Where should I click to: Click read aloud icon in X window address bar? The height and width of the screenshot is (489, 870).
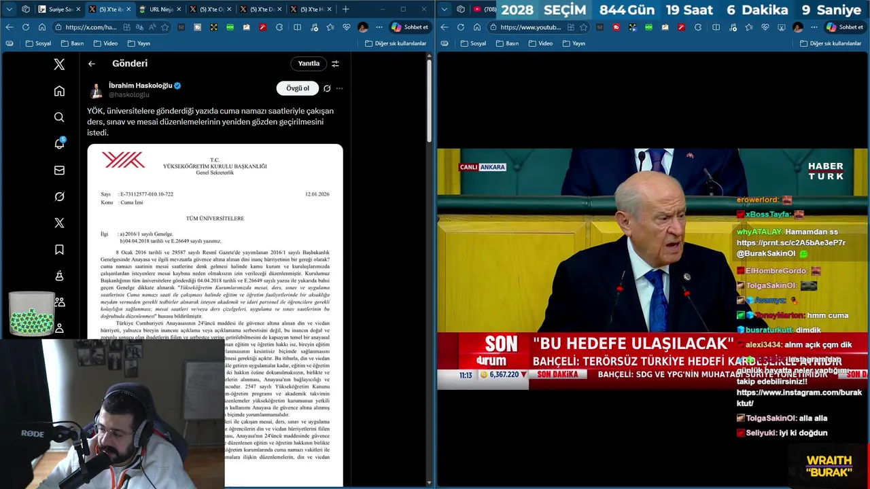click(152, 27)
